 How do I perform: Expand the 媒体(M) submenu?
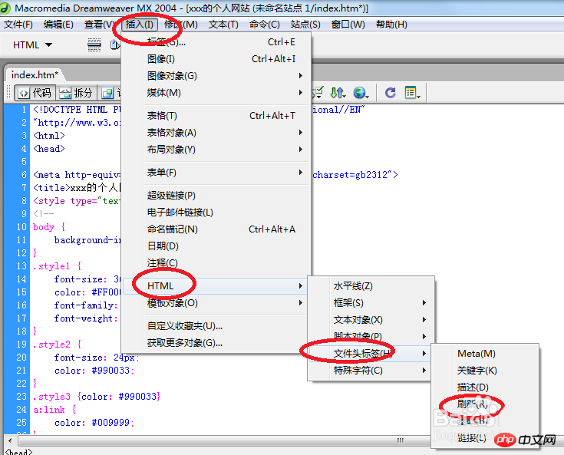(216, 93)
